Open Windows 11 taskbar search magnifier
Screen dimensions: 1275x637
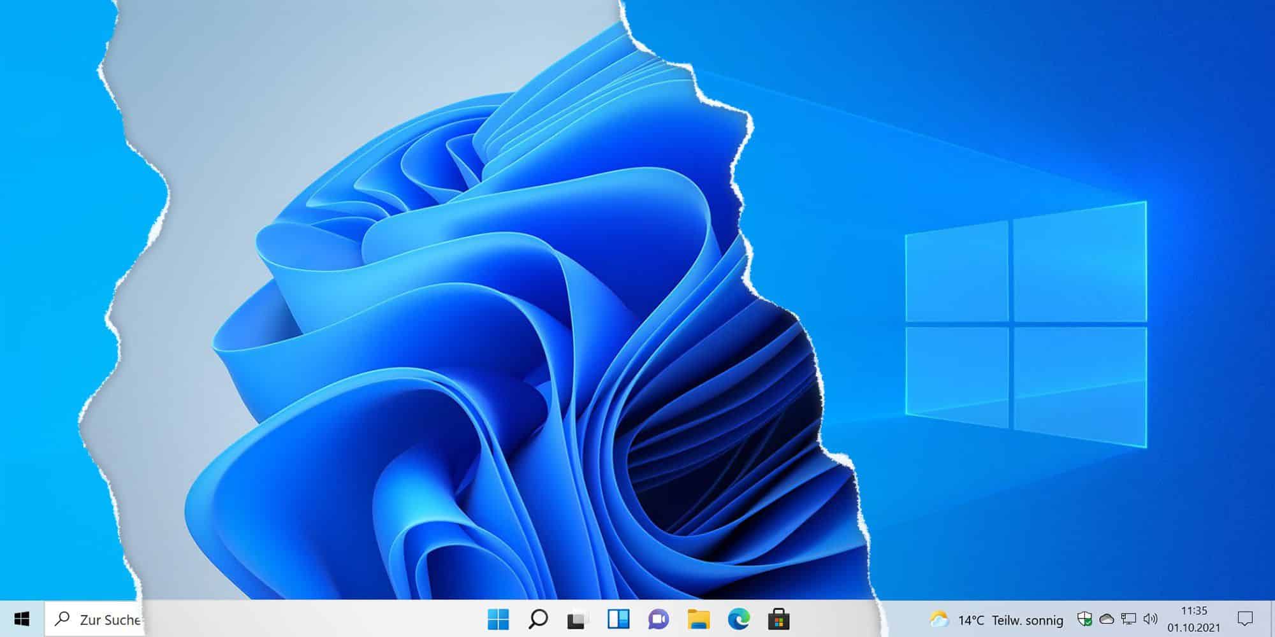pyautogui.click(x=538, y=619)
